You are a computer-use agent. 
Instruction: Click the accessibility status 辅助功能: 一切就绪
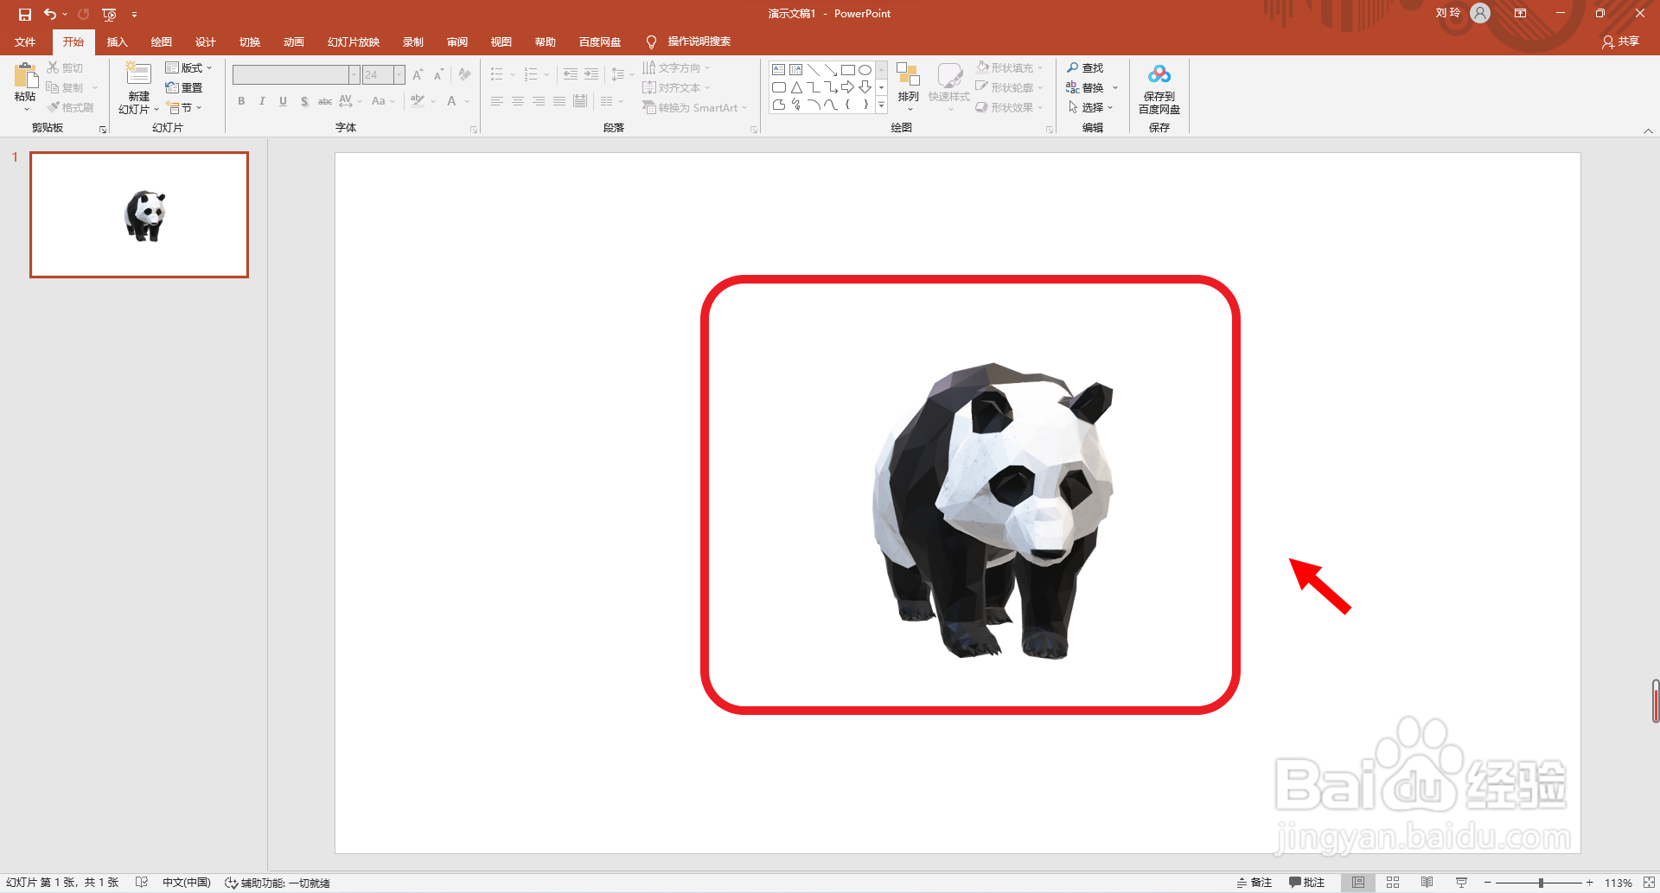[278, 883]
